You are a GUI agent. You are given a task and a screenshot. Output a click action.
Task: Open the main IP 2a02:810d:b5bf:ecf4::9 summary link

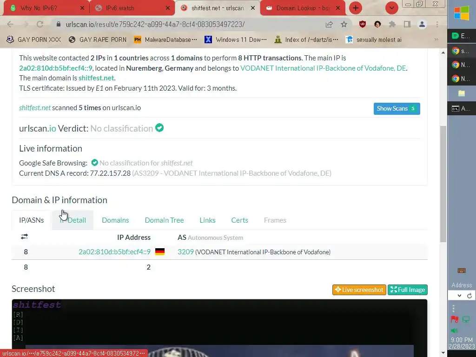point(56,68)
